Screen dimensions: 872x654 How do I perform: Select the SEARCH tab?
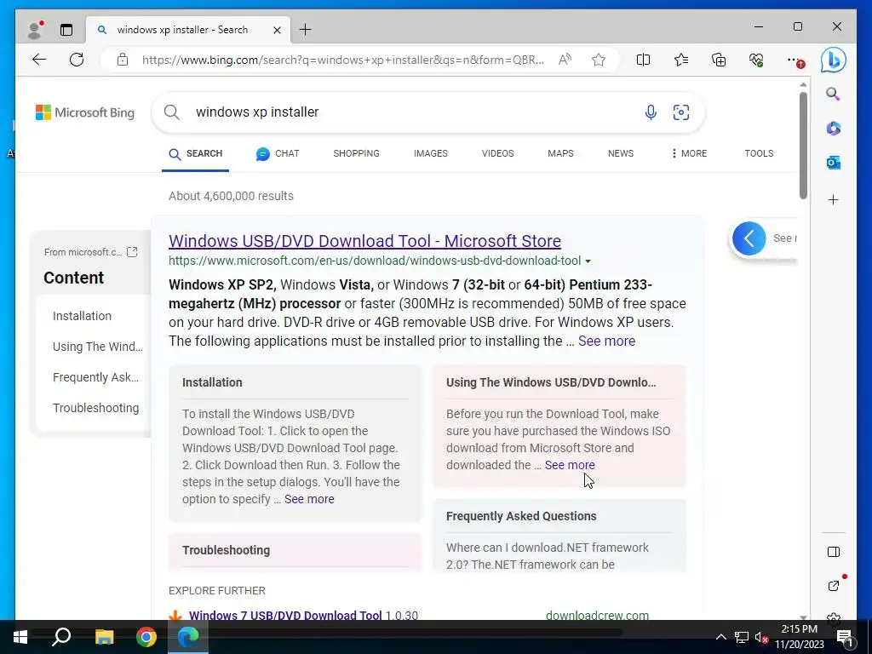[195, 153]
